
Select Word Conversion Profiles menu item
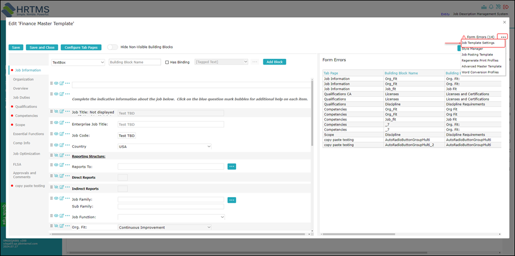[480, 72]
